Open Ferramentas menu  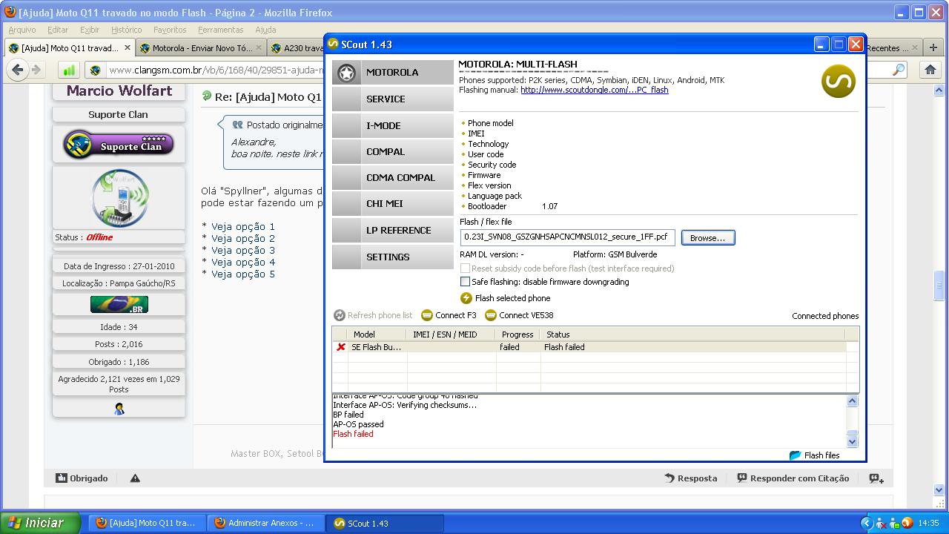(221, 30)
